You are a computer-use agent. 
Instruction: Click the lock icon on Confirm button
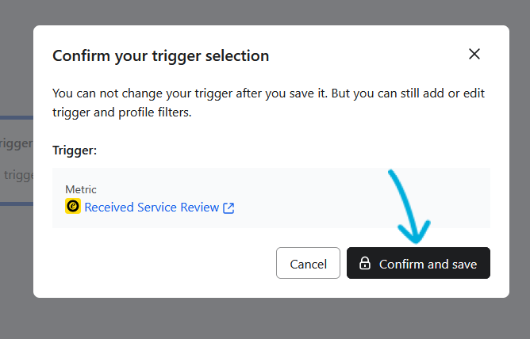365,263
